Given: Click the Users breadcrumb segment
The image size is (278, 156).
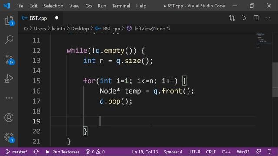Looking at the screenshot, I should [40, 29].
